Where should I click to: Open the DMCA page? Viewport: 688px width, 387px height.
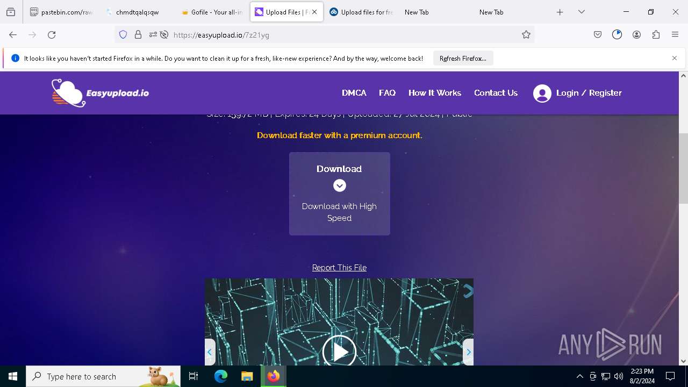(x=354, y=93)
